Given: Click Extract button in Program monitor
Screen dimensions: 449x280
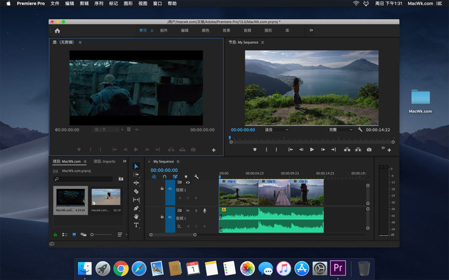Looking at the screenshot, I should pyautogui.click(x=358, y=149).
